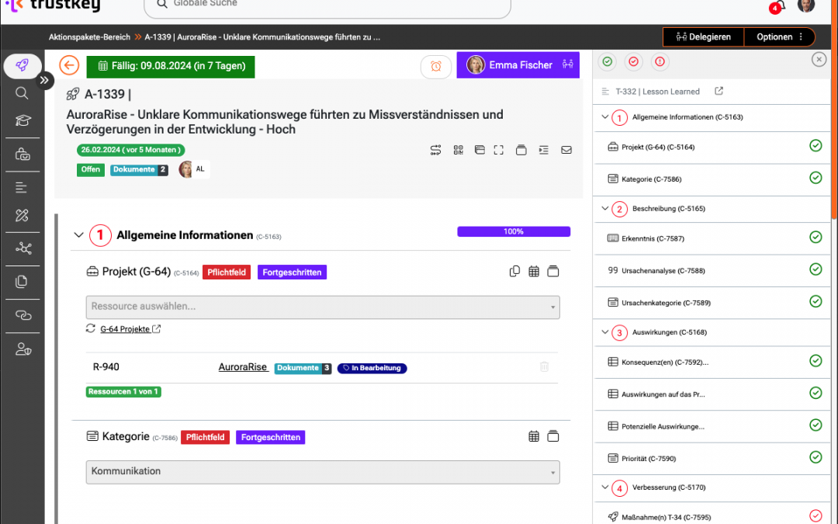The image size is (838, 524).
Task: Toggle green check status filter
Action: pyautogui.click(x=608, y=62)
